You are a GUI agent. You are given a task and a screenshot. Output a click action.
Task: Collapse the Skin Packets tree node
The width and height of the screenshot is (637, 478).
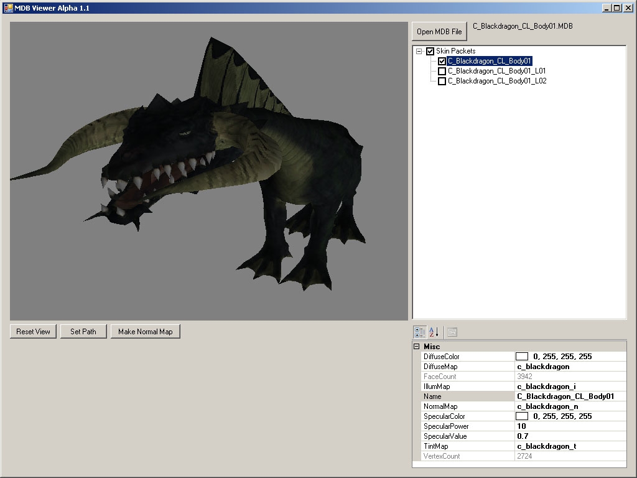point(419,51)
